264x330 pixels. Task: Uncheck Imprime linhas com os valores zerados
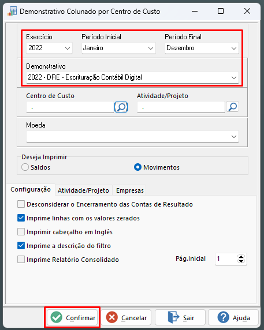click(21, 218)
